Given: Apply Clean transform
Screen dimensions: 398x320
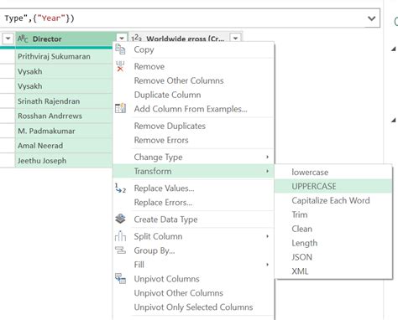Looking at the screenshot, I should (333, 229).
